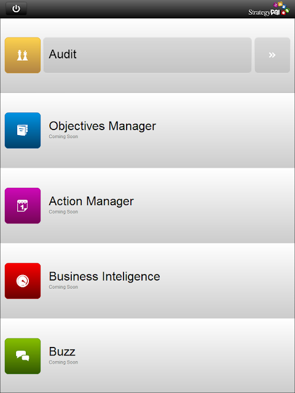This screenshot has width=295, height=393.
Task: Open the Audit module bar
Action: point(147,55)
